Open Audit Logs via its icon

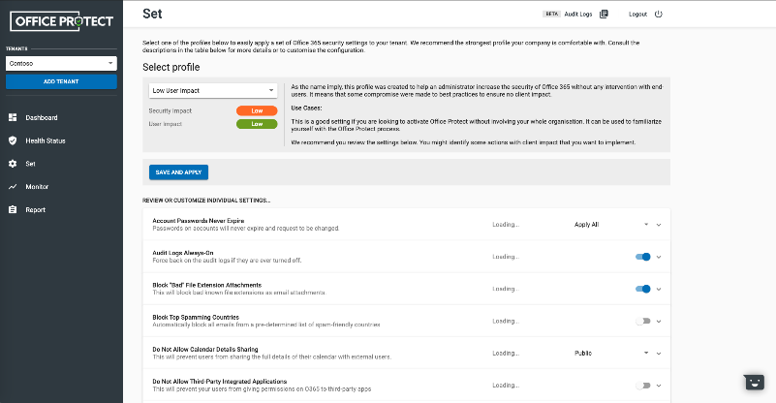pyautogui.click(x=604, y=14)
